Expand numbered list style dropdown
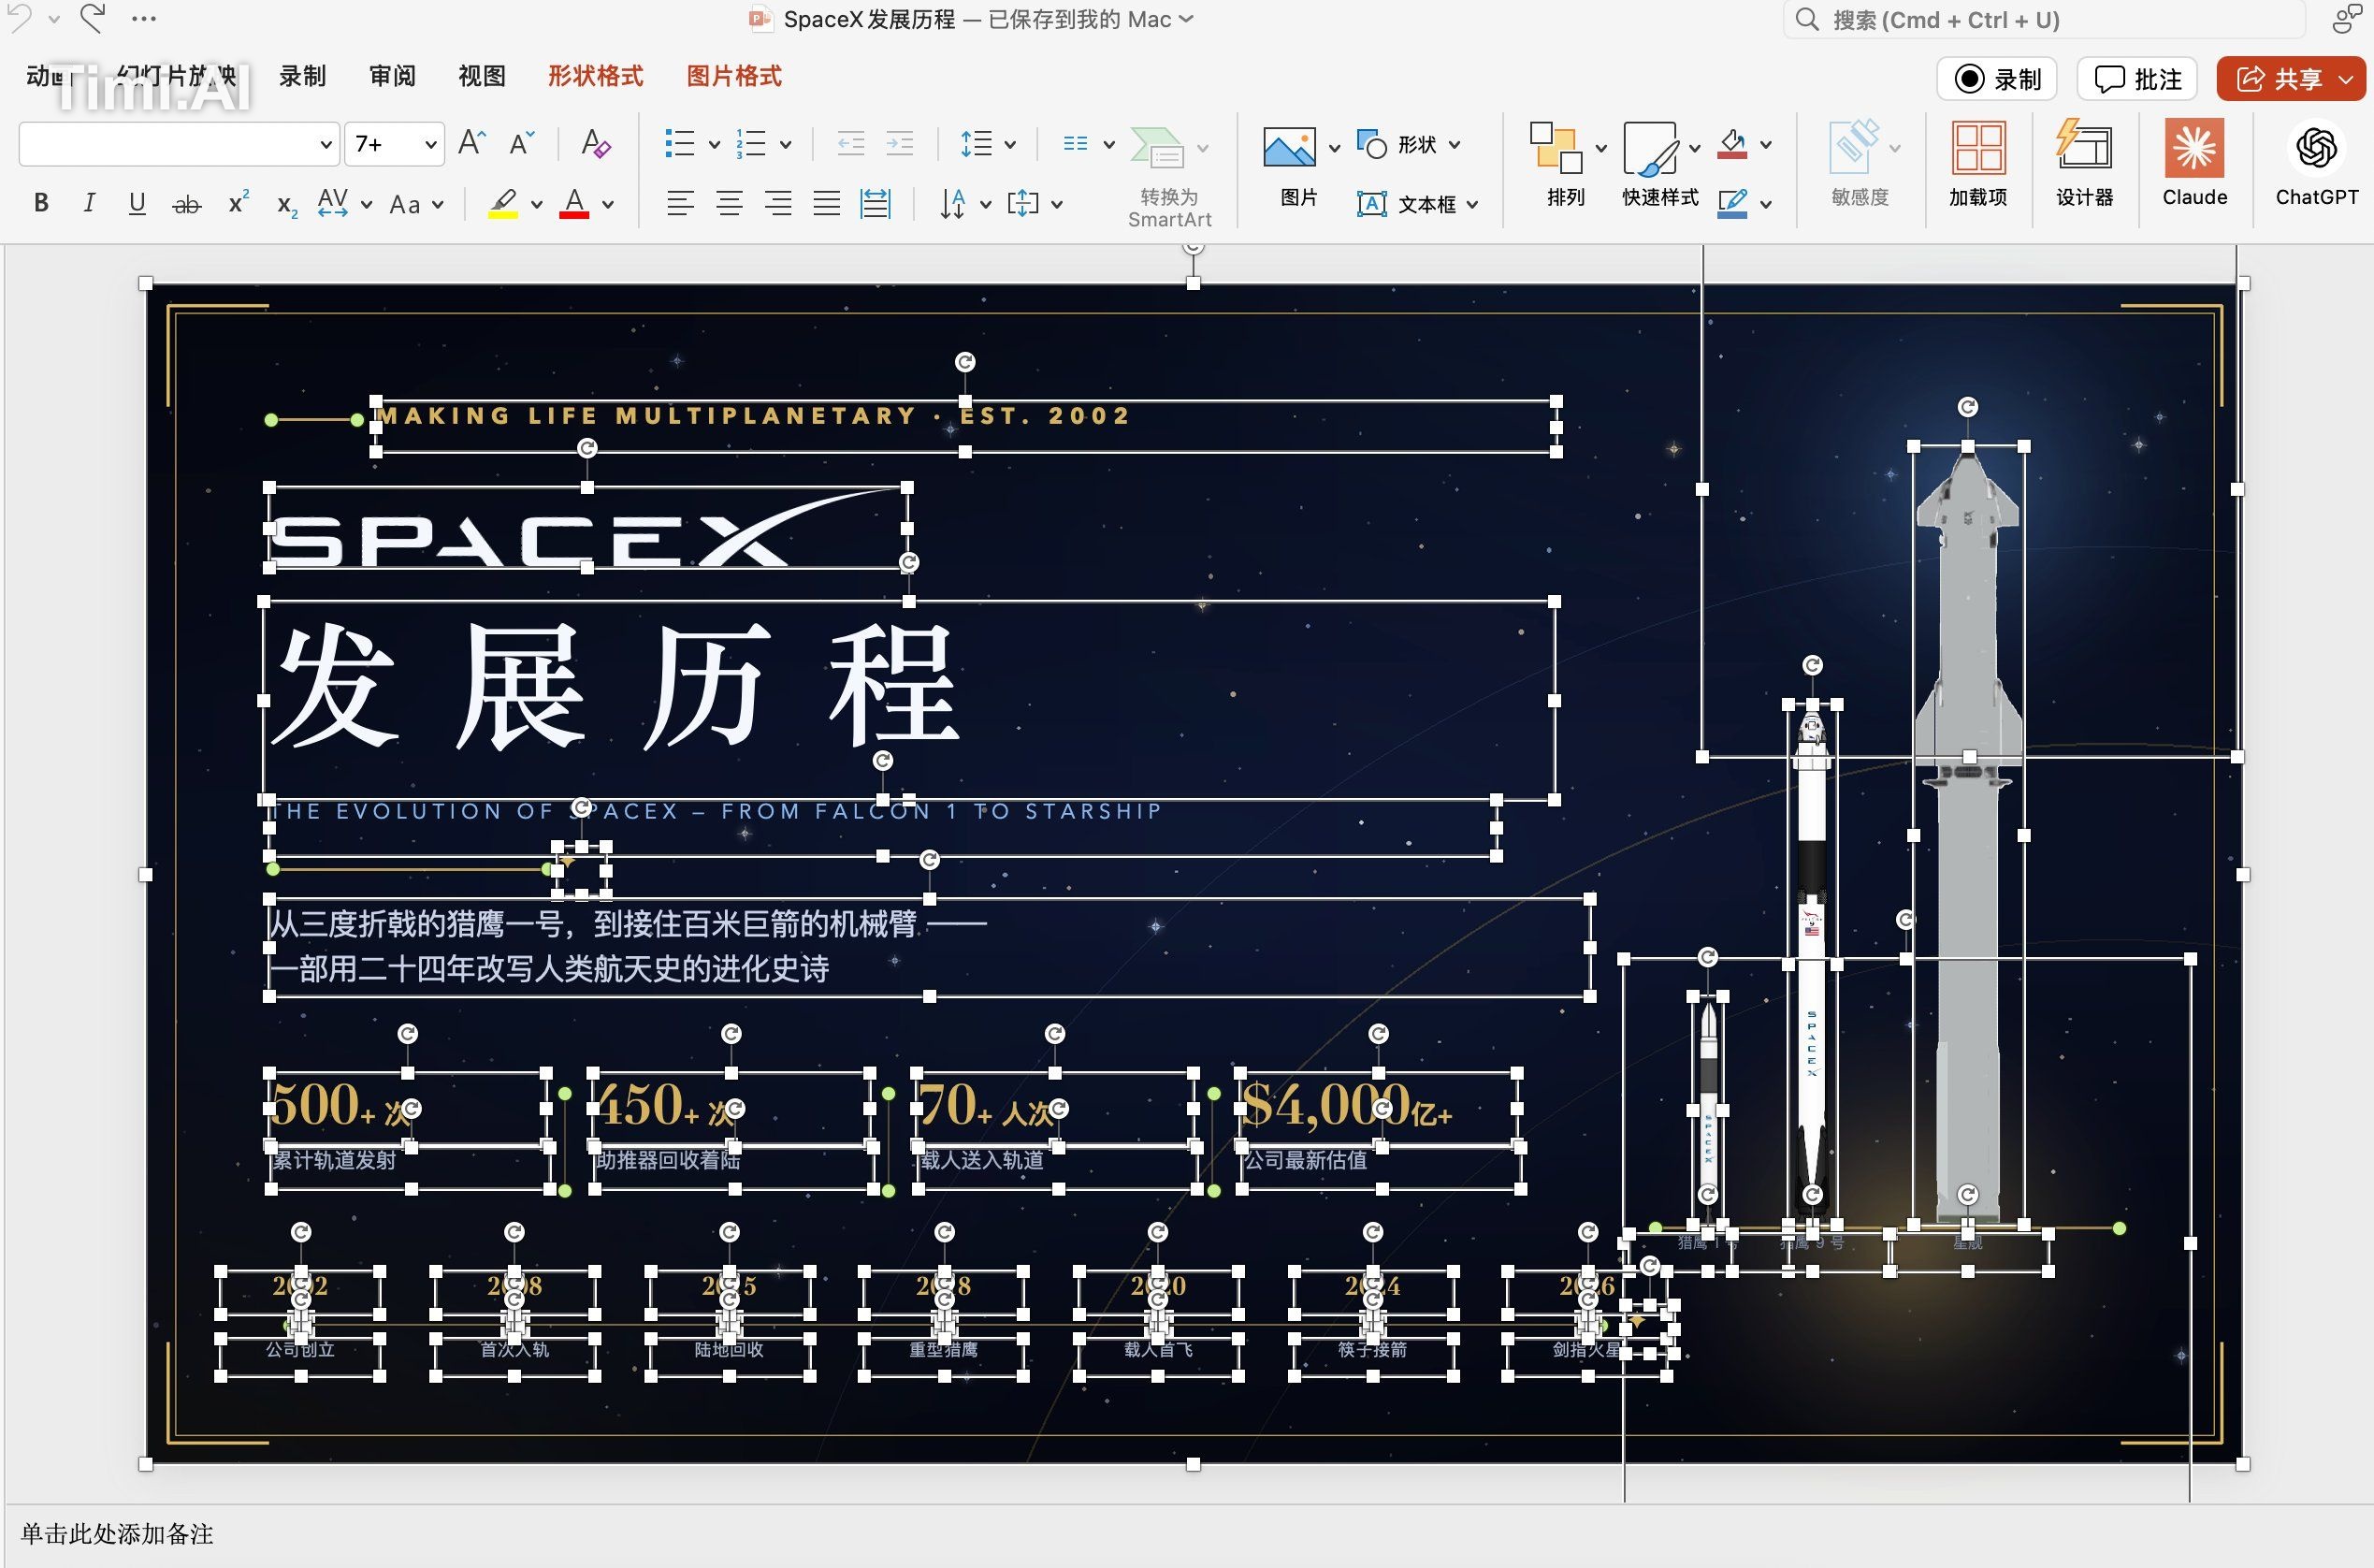 [x=786, y=145]
